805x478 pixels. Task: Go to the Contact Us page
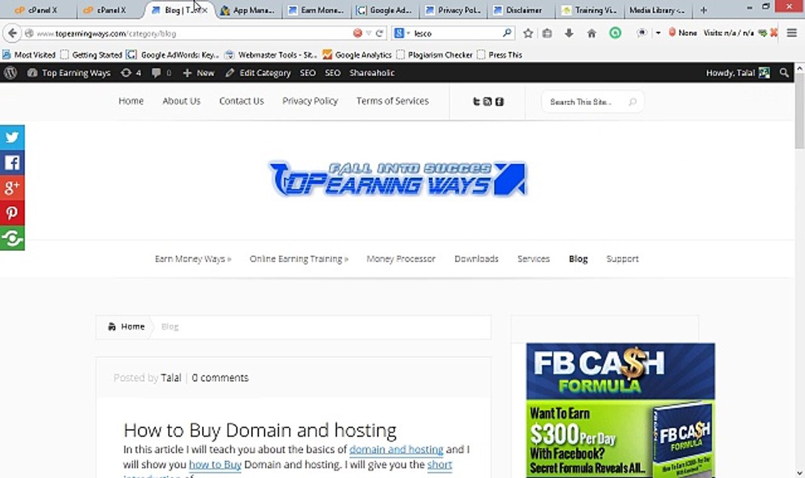(x=241, y=101)
